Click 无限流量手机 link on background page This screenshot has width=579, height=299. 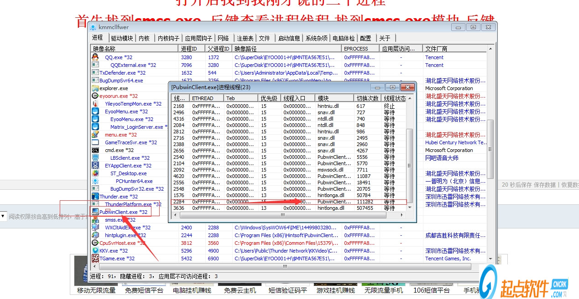[384, 290]
